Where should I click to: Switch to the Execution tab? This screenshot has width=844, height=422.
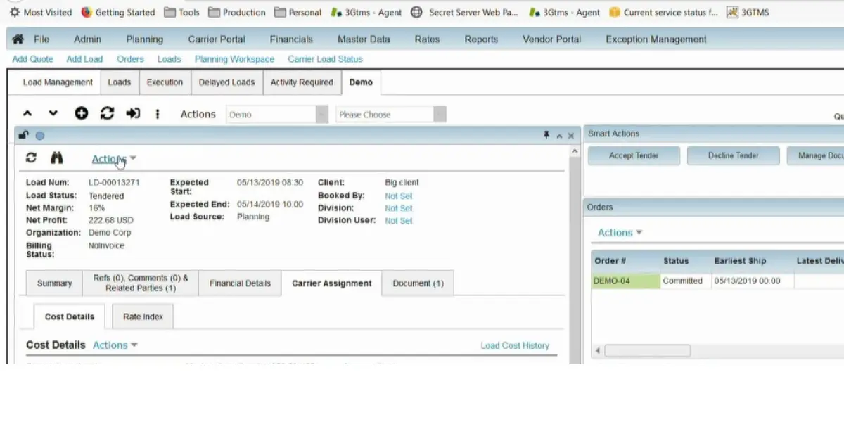(165, 82)
